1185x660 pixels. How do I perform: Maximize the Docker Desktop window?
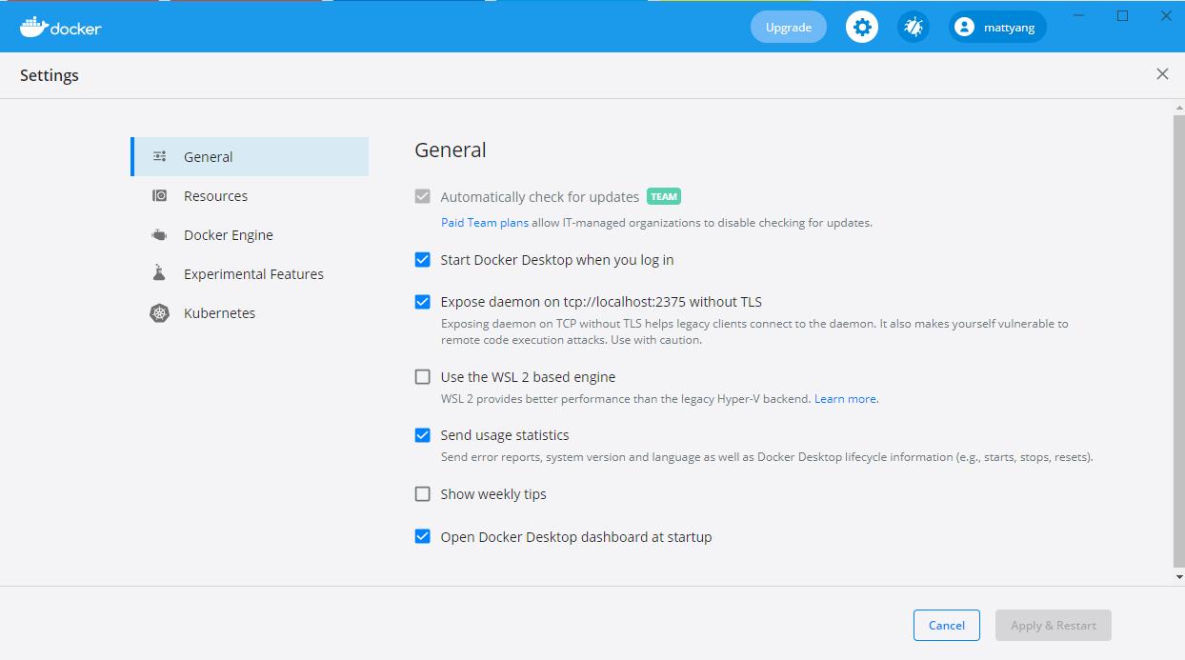click(x=1122, y=15)
